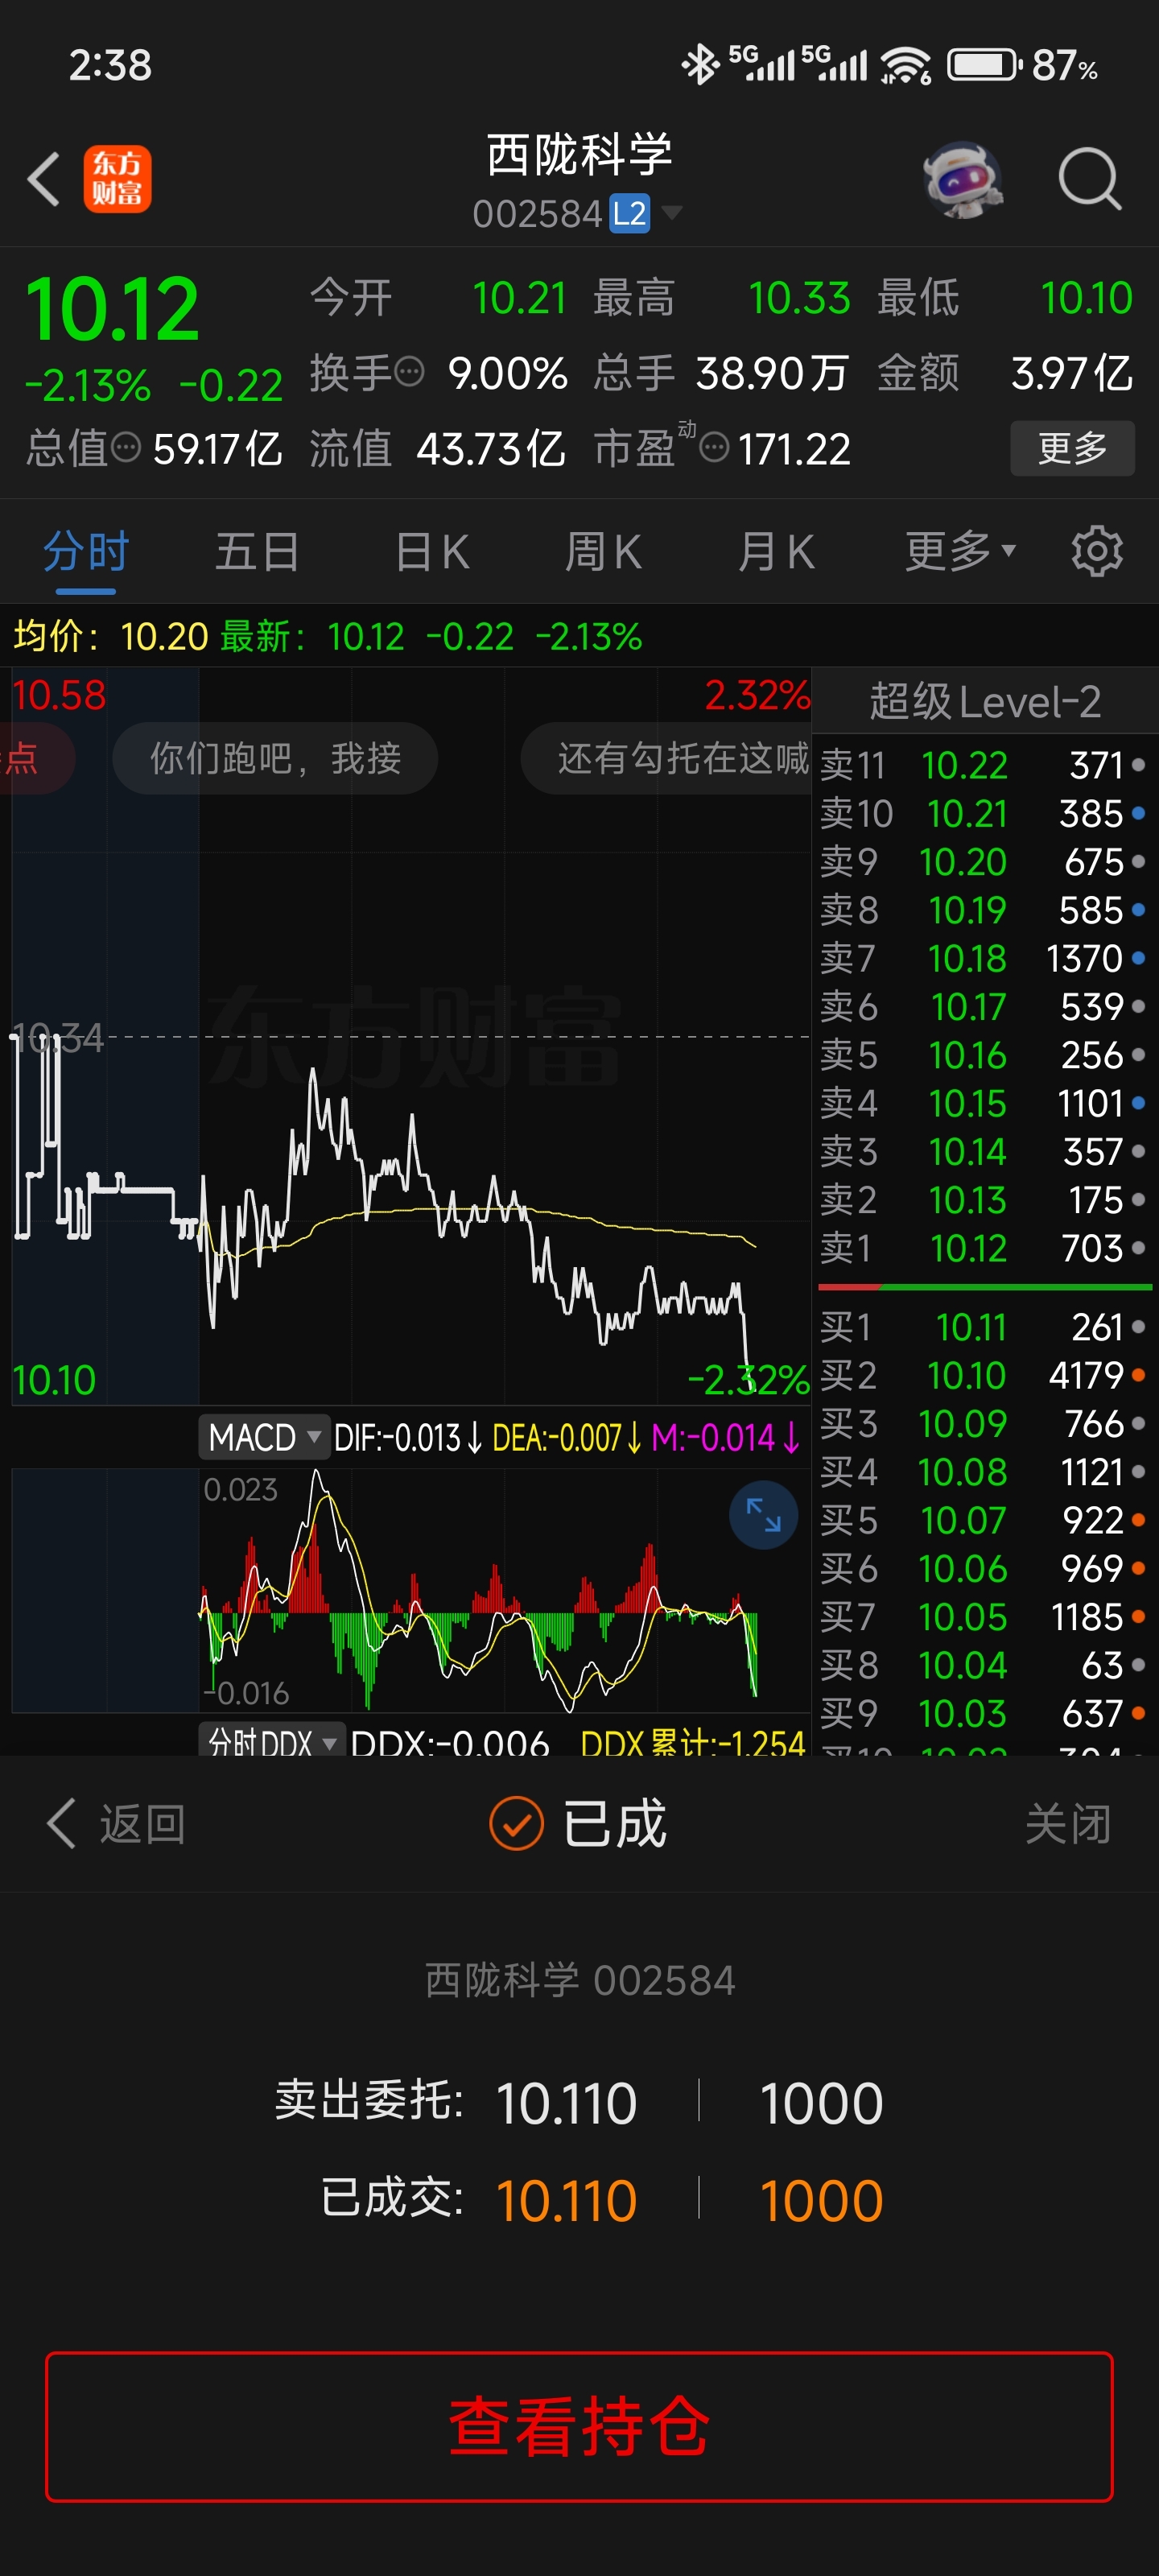Tap the 西陇科学 stock title

click(580, 155)
